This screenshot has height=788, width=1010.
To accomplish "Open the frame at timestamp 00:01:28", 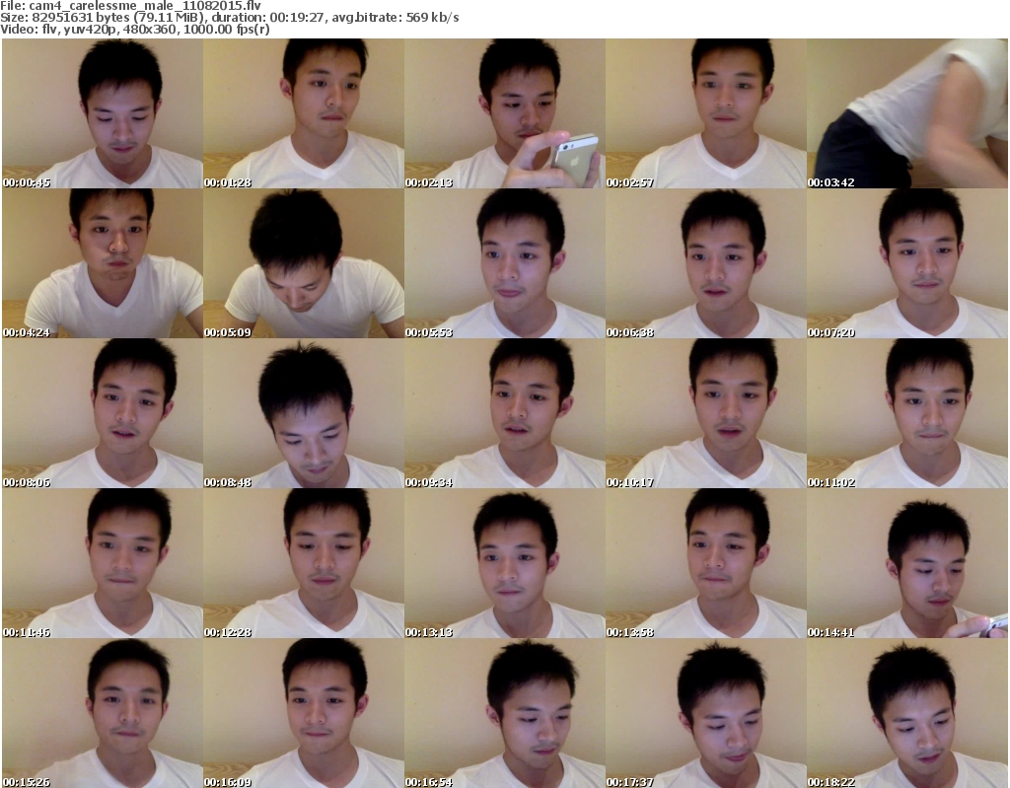I will click(x=304, y=113).
